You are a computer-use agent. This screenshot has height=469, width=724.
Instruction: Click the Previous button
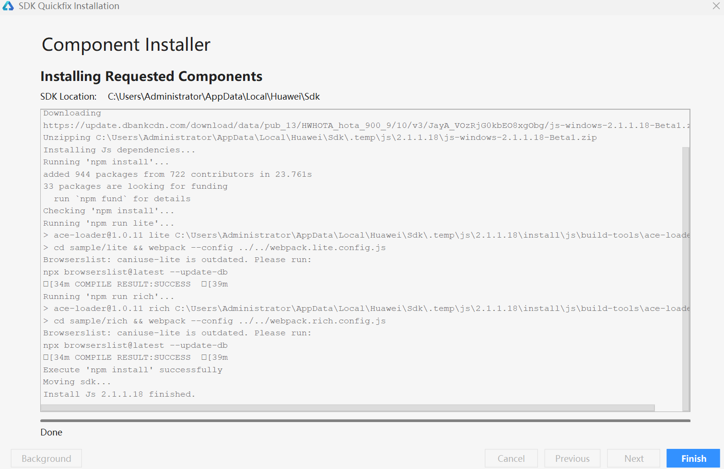click(572, 458)
